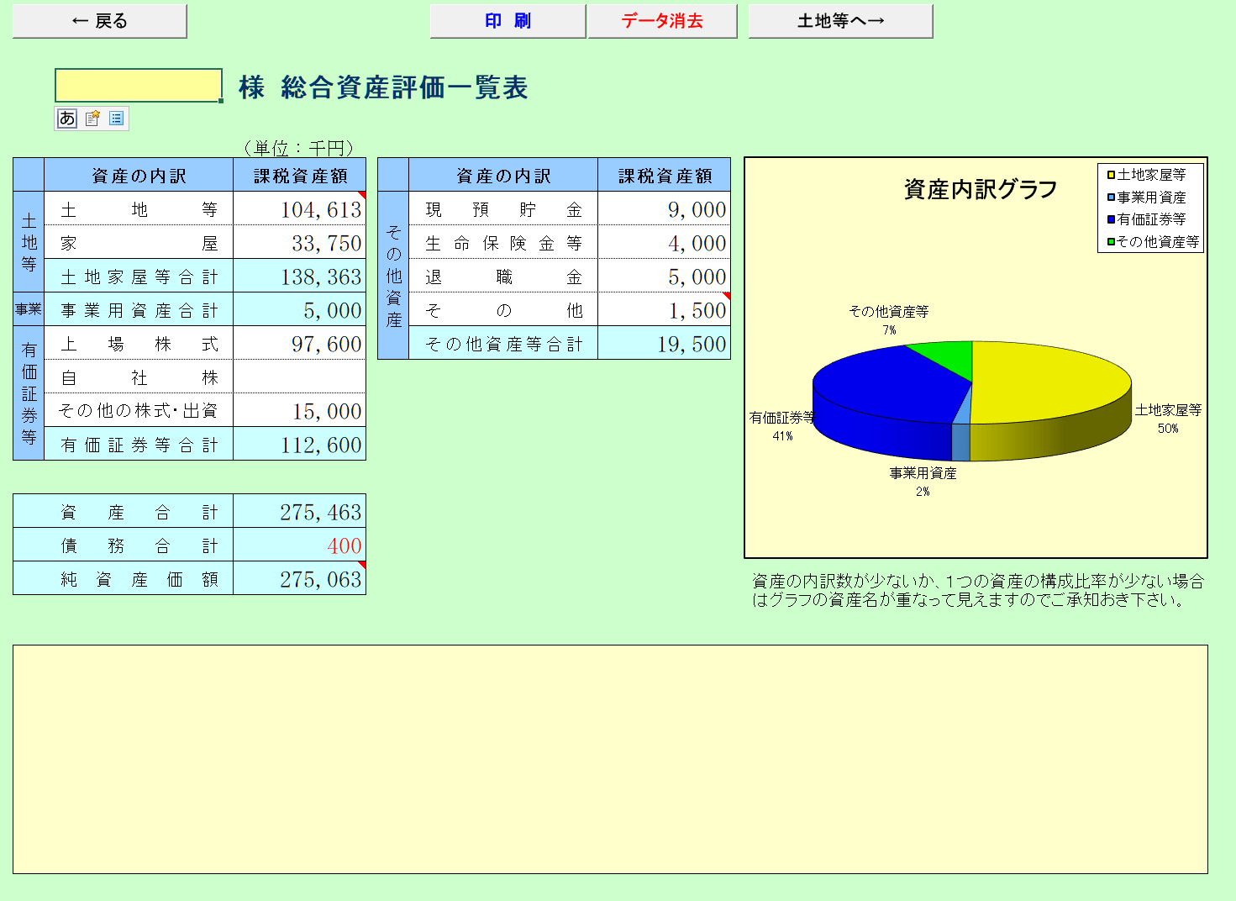Select the 事業用資産合計 value 5,000
The width and height of the screenshot is (1236, 901).
299,309
